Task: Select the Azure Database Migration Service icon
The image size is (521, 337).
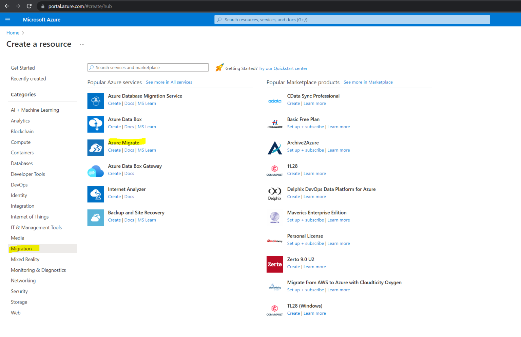Action: click(95, 101)
